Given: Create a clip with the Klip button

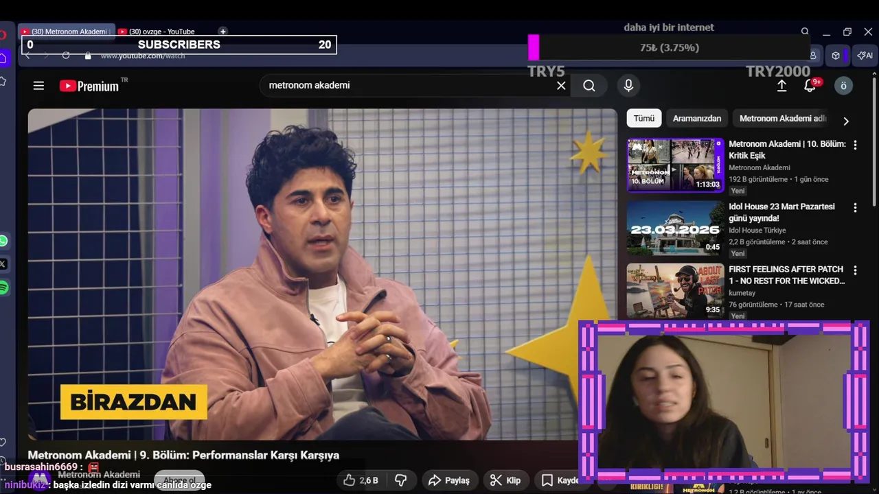Looking at the screenshot, I should coord(505,480).
